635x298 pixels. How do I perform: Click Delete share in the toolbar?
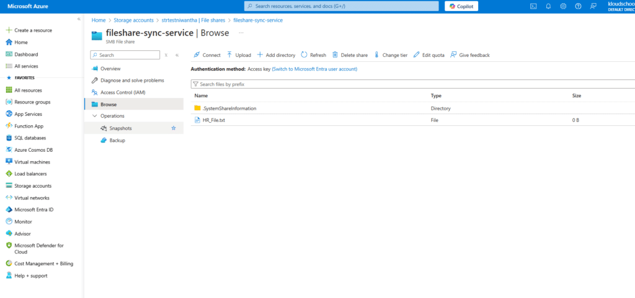350,55
